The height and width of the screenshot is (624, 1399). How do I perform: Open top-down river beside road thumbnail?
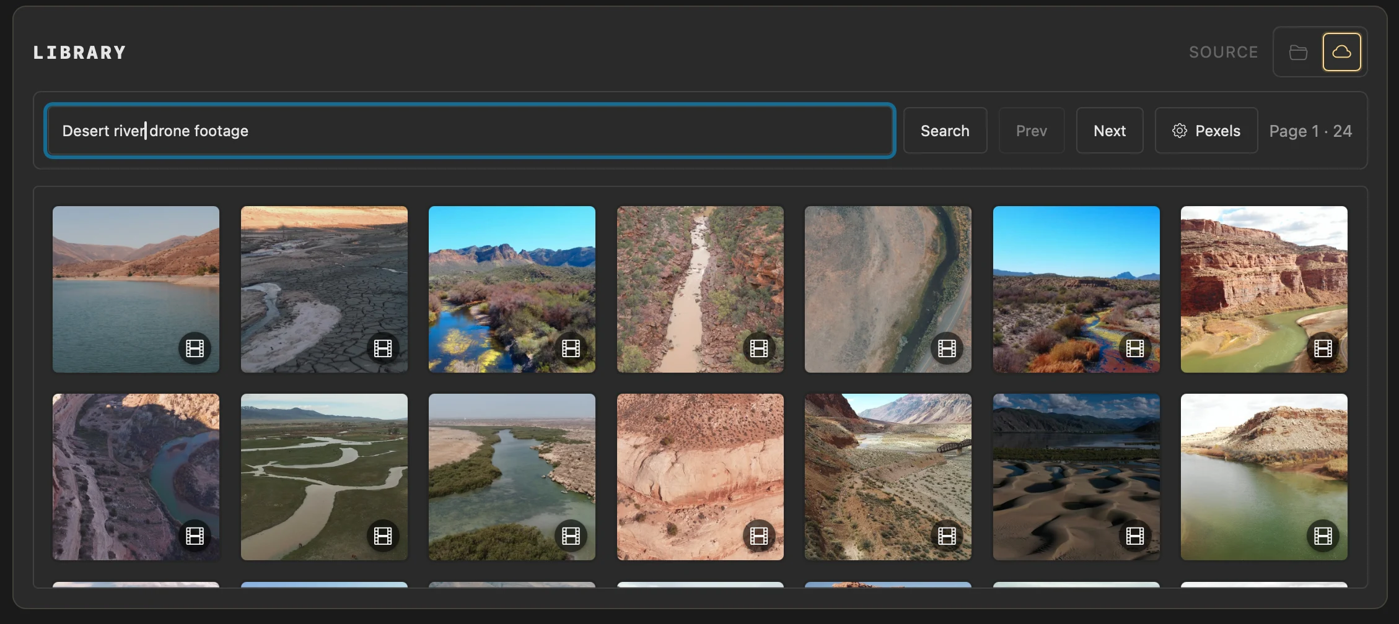[888, 289]
